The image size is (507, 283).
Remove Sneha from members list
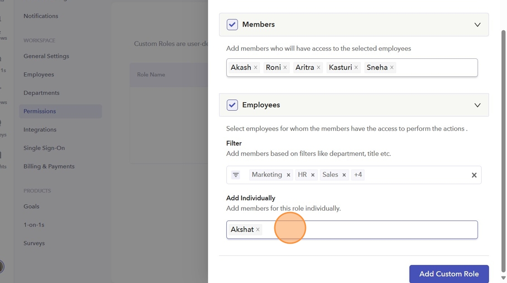[x=392, y=67]
